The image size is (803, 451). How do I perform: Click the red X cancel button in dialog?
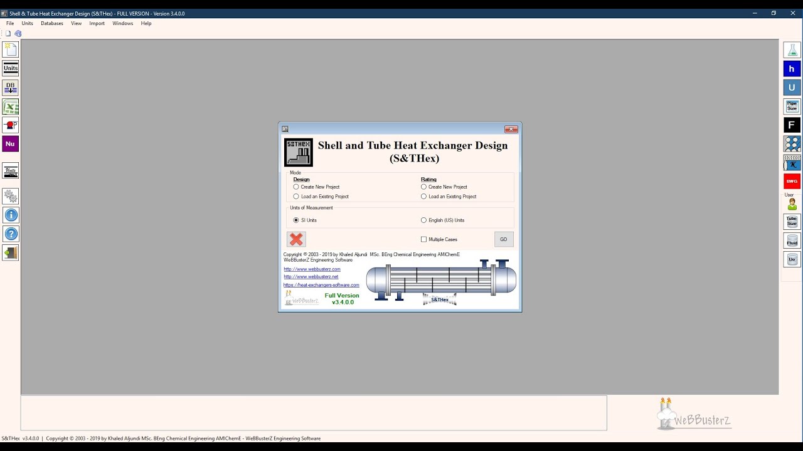pyautogui.click(x=296, y=239)
